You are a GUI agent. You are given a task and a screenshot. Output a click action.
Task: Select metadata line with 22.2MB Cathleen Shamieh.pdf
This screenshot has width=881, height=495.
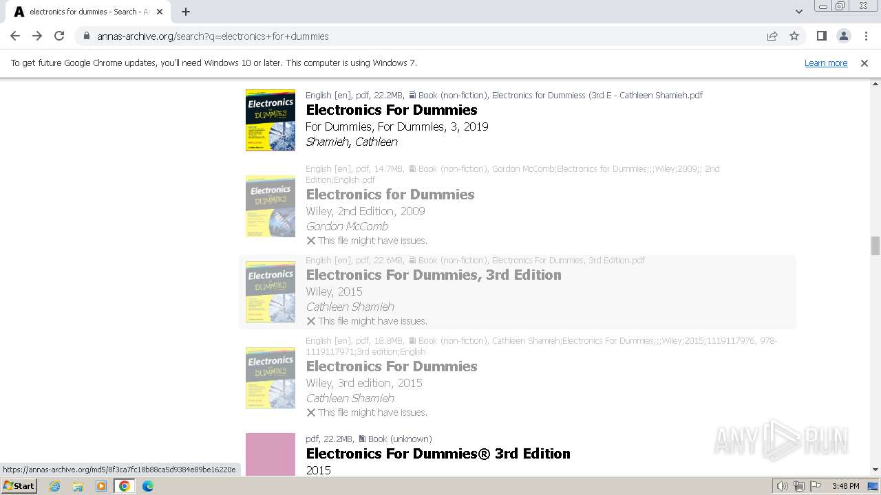(x=504, y=95)
